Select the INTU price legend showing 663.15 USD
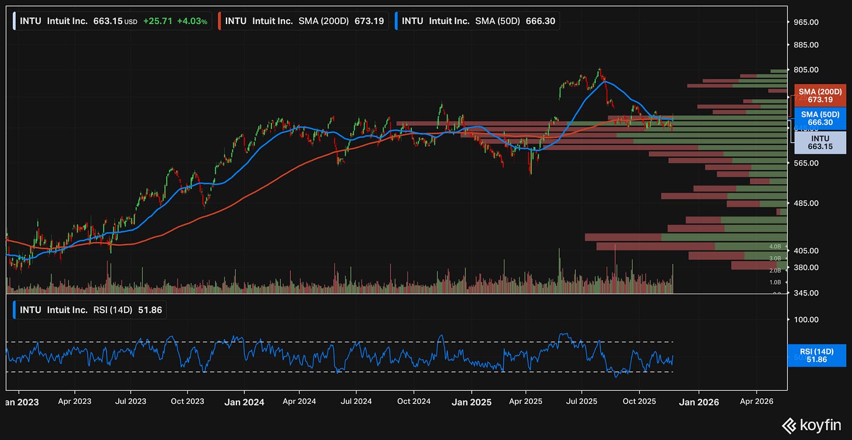This screenshot has height=440, width=852. 112,21
